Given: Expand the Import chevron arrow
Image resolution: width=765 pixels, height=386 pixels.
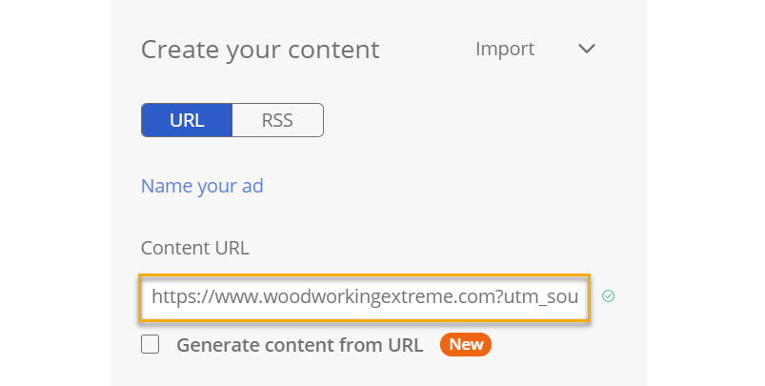Looking at the screenshot, I should tap(587, 49).
